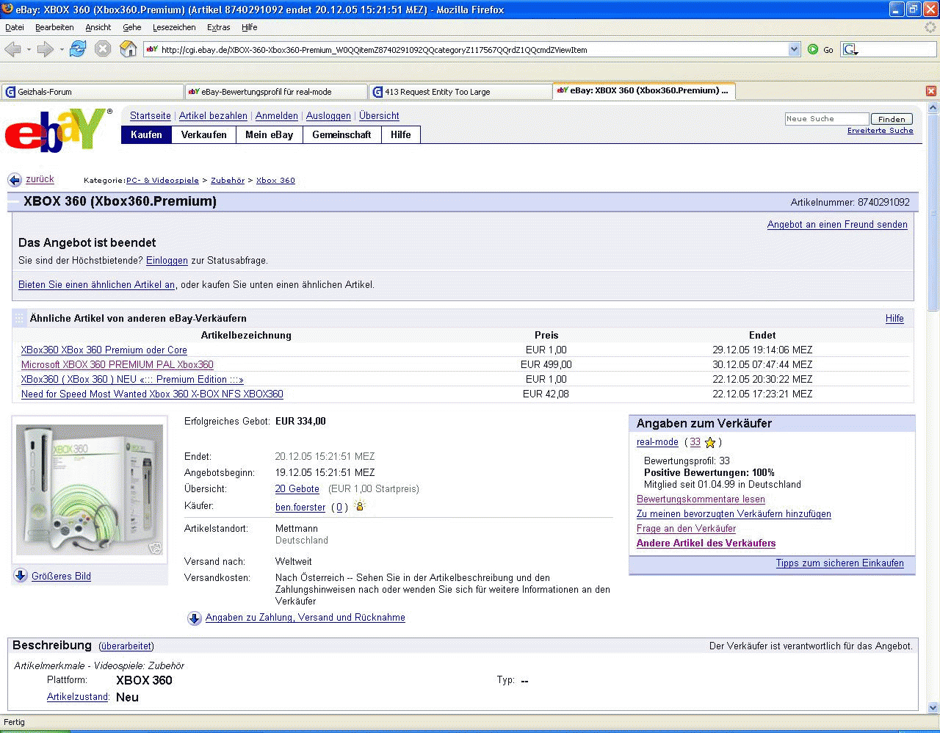Open the Forward history dropdown arrow

tap(62, 50)
